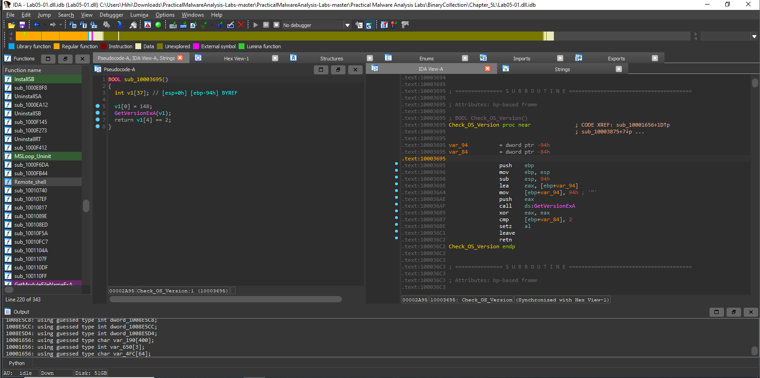Toggle breakpoint on pseudocode line 5

point(97,106)
